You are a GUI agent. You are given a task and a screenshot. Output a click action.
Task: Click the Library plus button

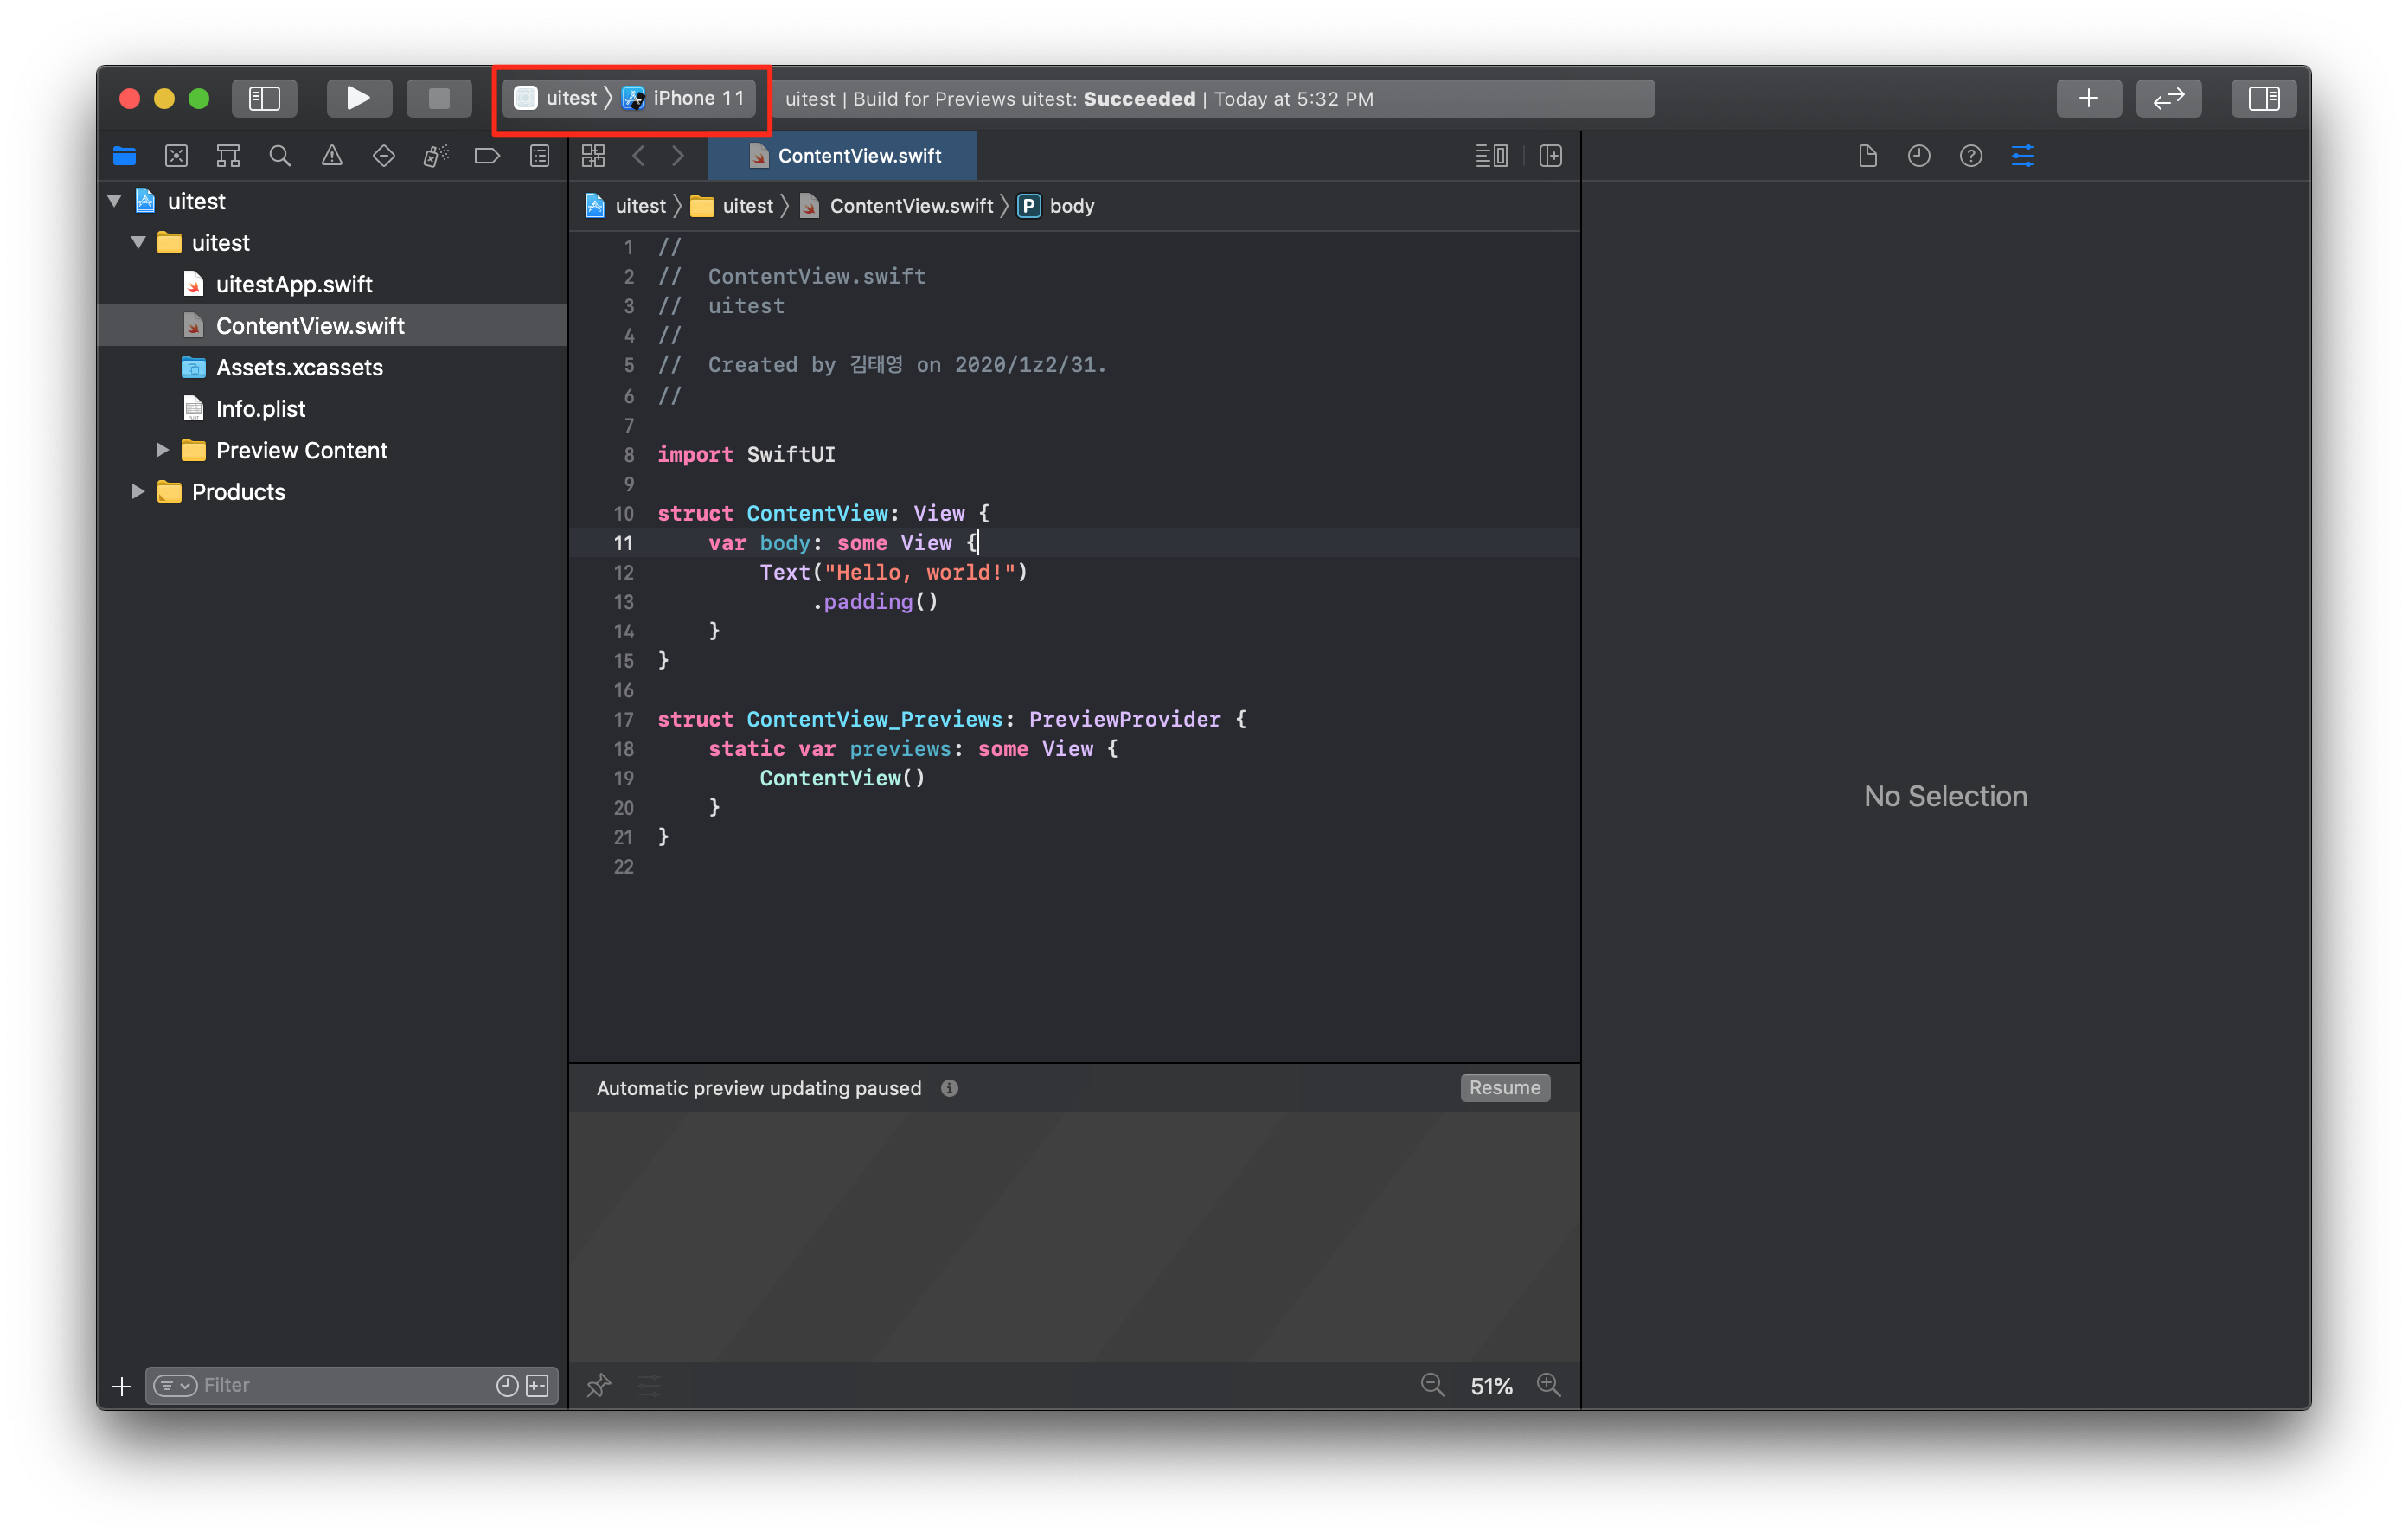coord(2088,98)
